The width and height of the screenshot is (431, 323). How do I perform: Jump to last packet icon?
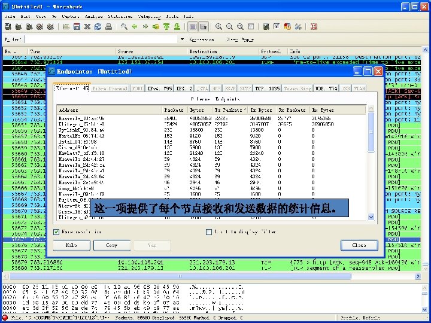click(177, 27)
